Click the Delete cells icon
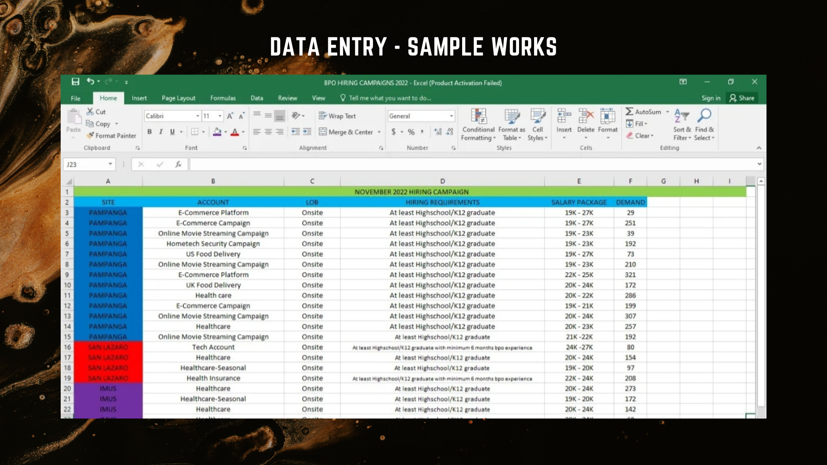827x465 pixels. click(586, 116)
